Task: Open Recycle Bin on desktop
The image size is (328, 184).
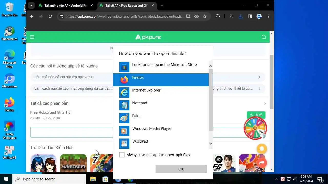Action: (x=9, y=10)
